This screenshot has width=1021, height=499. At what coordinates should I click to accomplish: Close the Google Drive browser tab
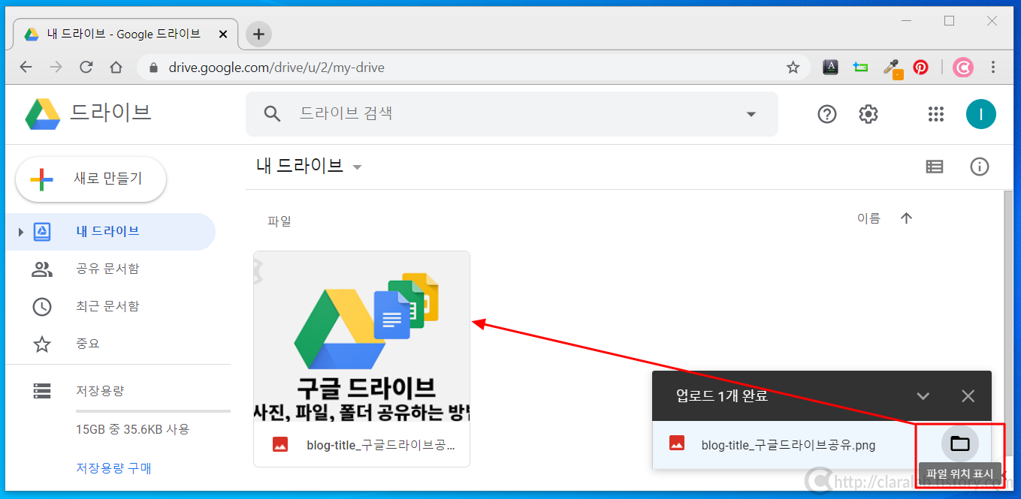[x=223, y=35]
